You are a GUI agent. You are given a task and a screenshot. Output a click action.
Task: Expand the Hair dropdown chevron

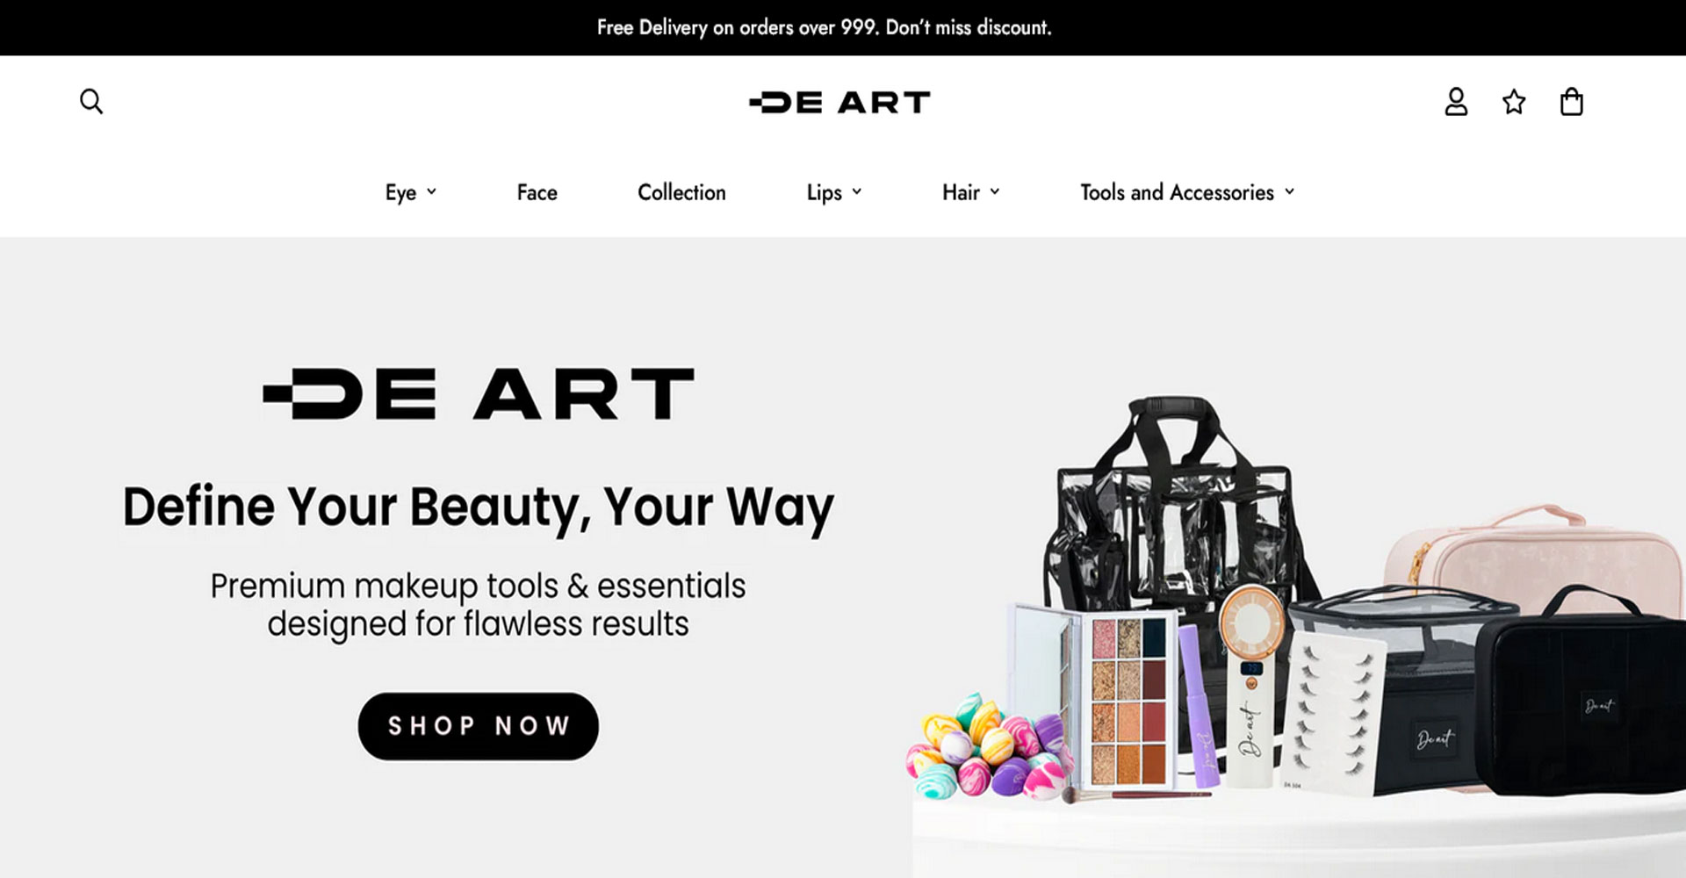click(995, 191)
